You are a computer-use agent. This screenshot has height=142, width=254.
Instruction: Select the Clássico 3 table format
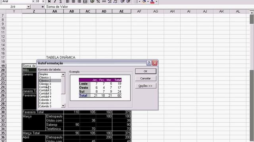[50, 84]
